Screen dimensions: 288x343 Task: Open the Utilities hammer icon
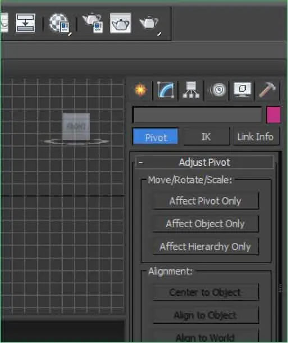(x=267, y=90)
